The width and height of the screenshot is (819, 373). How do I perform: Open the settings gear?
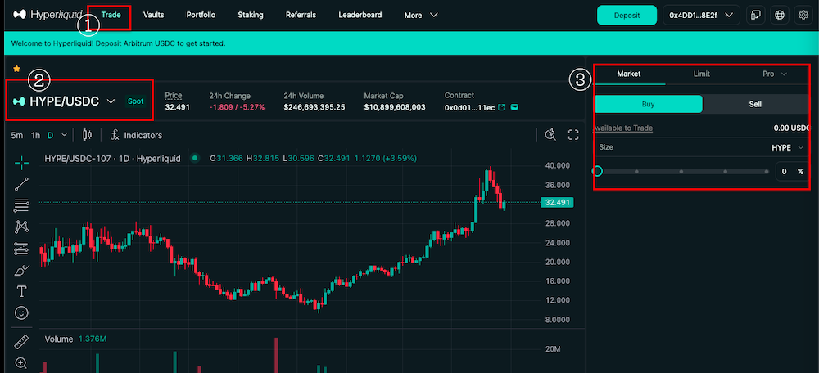[x=804, y=15]
